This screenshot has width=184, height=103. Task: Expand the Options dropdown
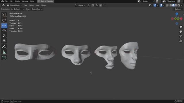click(178, 9)
